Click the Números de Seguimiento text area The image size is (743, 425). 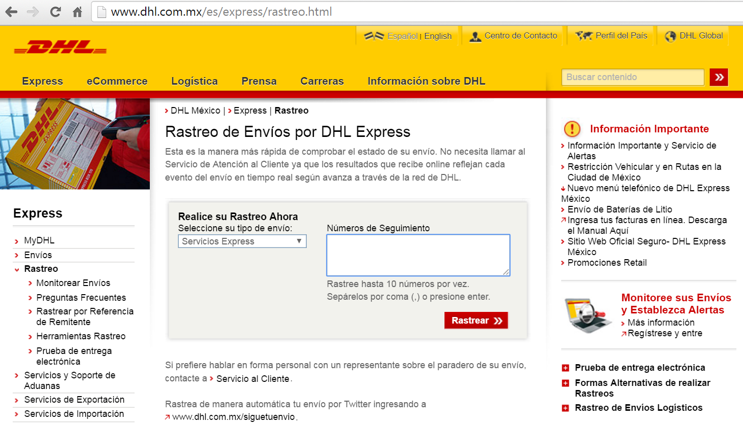[x=418, y=255]
